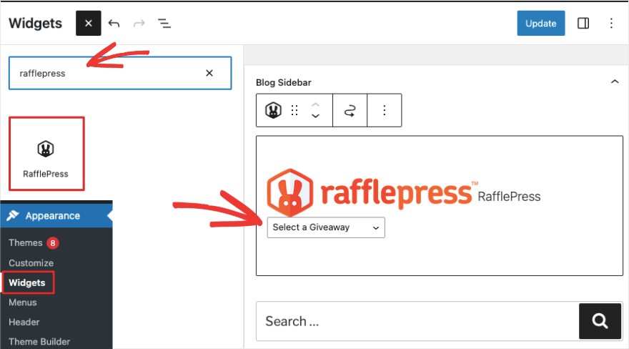Click the magnifier search button

pyautogui.click(x=600, y=321)
